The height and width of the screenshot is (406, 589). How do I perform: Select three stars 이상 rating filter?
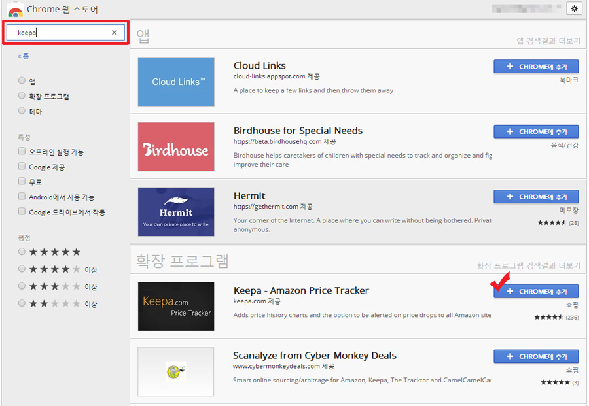tap(22, 286)
